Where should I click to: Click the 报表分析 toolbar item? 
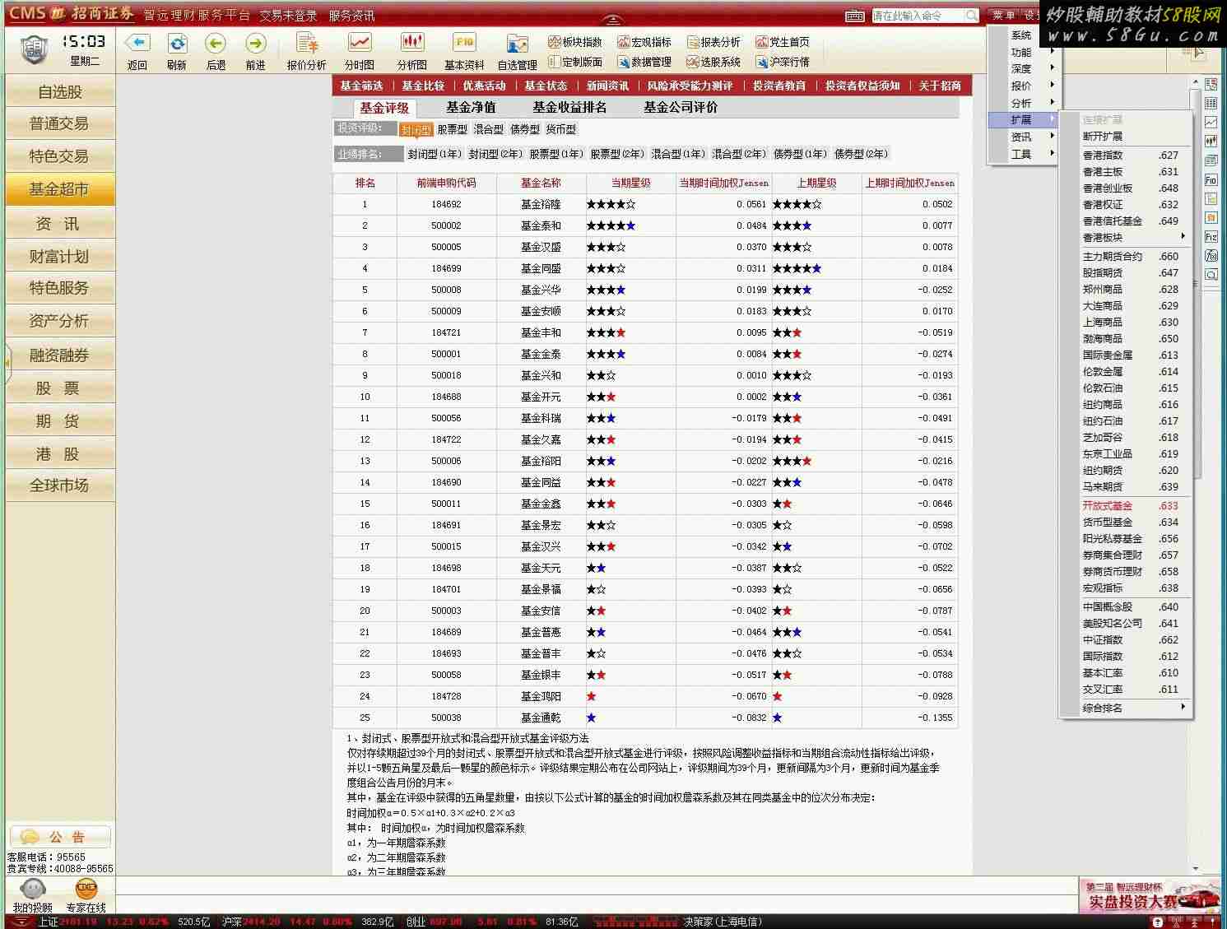tap(713, 42)
